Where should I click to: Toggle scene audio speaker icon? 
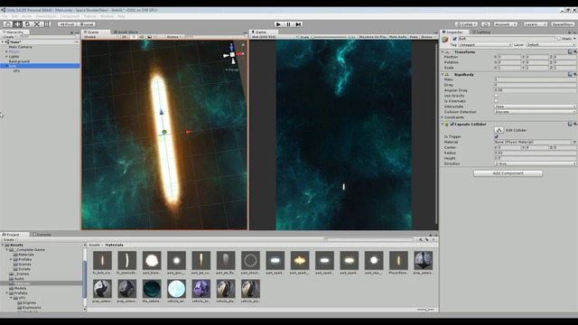[142, 37]
